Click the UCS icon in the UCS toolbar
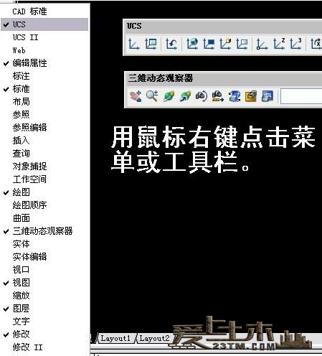 (x=133, y=44)
